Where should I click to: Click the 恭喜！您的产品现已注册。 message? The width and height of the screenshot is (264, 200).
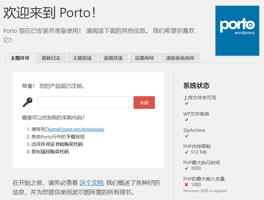point(54,86)
